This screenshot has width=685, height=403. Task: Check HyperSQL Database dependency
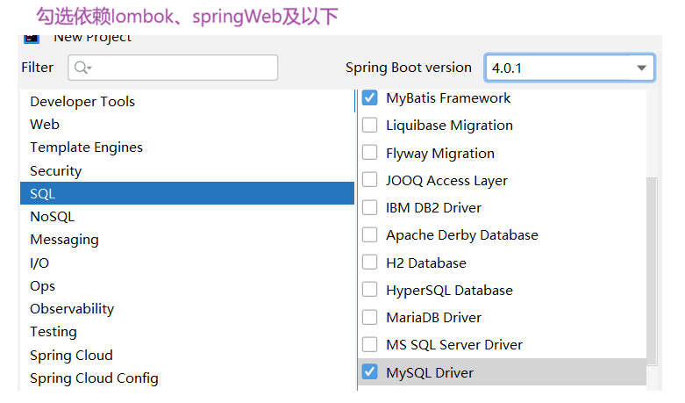pos(369,290)
